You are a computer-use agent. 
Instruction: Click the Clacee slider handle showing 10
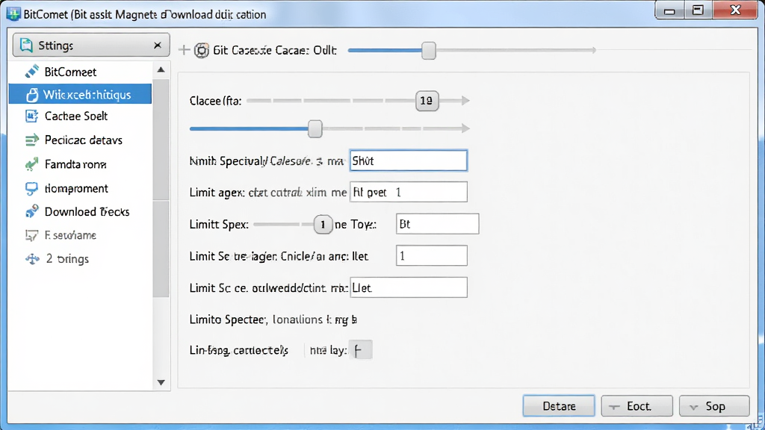(x=427, y=101)
